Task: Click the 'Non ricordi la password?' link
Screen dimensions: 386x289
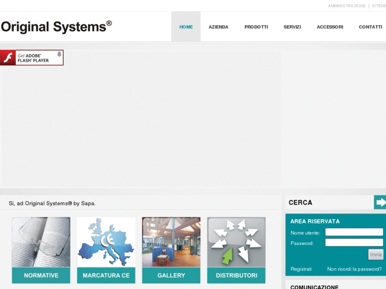Action: 355,269
